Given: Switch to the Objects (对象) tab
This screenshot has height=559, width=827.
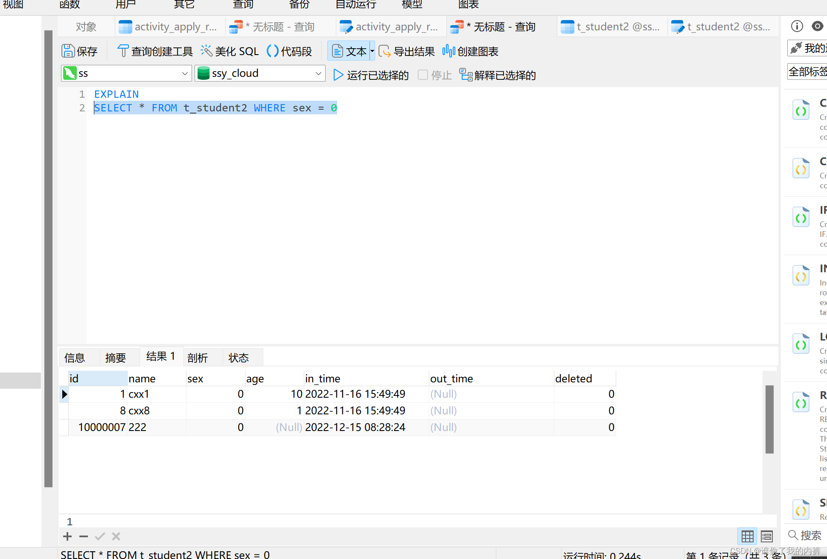Looking at the screenshot, I should pos(86,27).
